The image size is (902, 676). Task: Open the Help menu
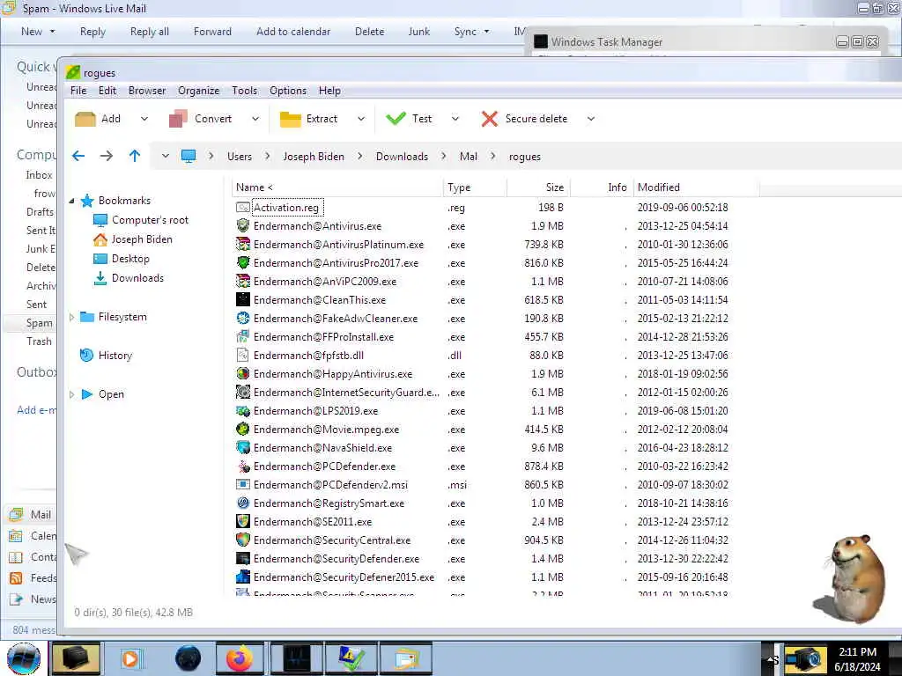(329, 91)
